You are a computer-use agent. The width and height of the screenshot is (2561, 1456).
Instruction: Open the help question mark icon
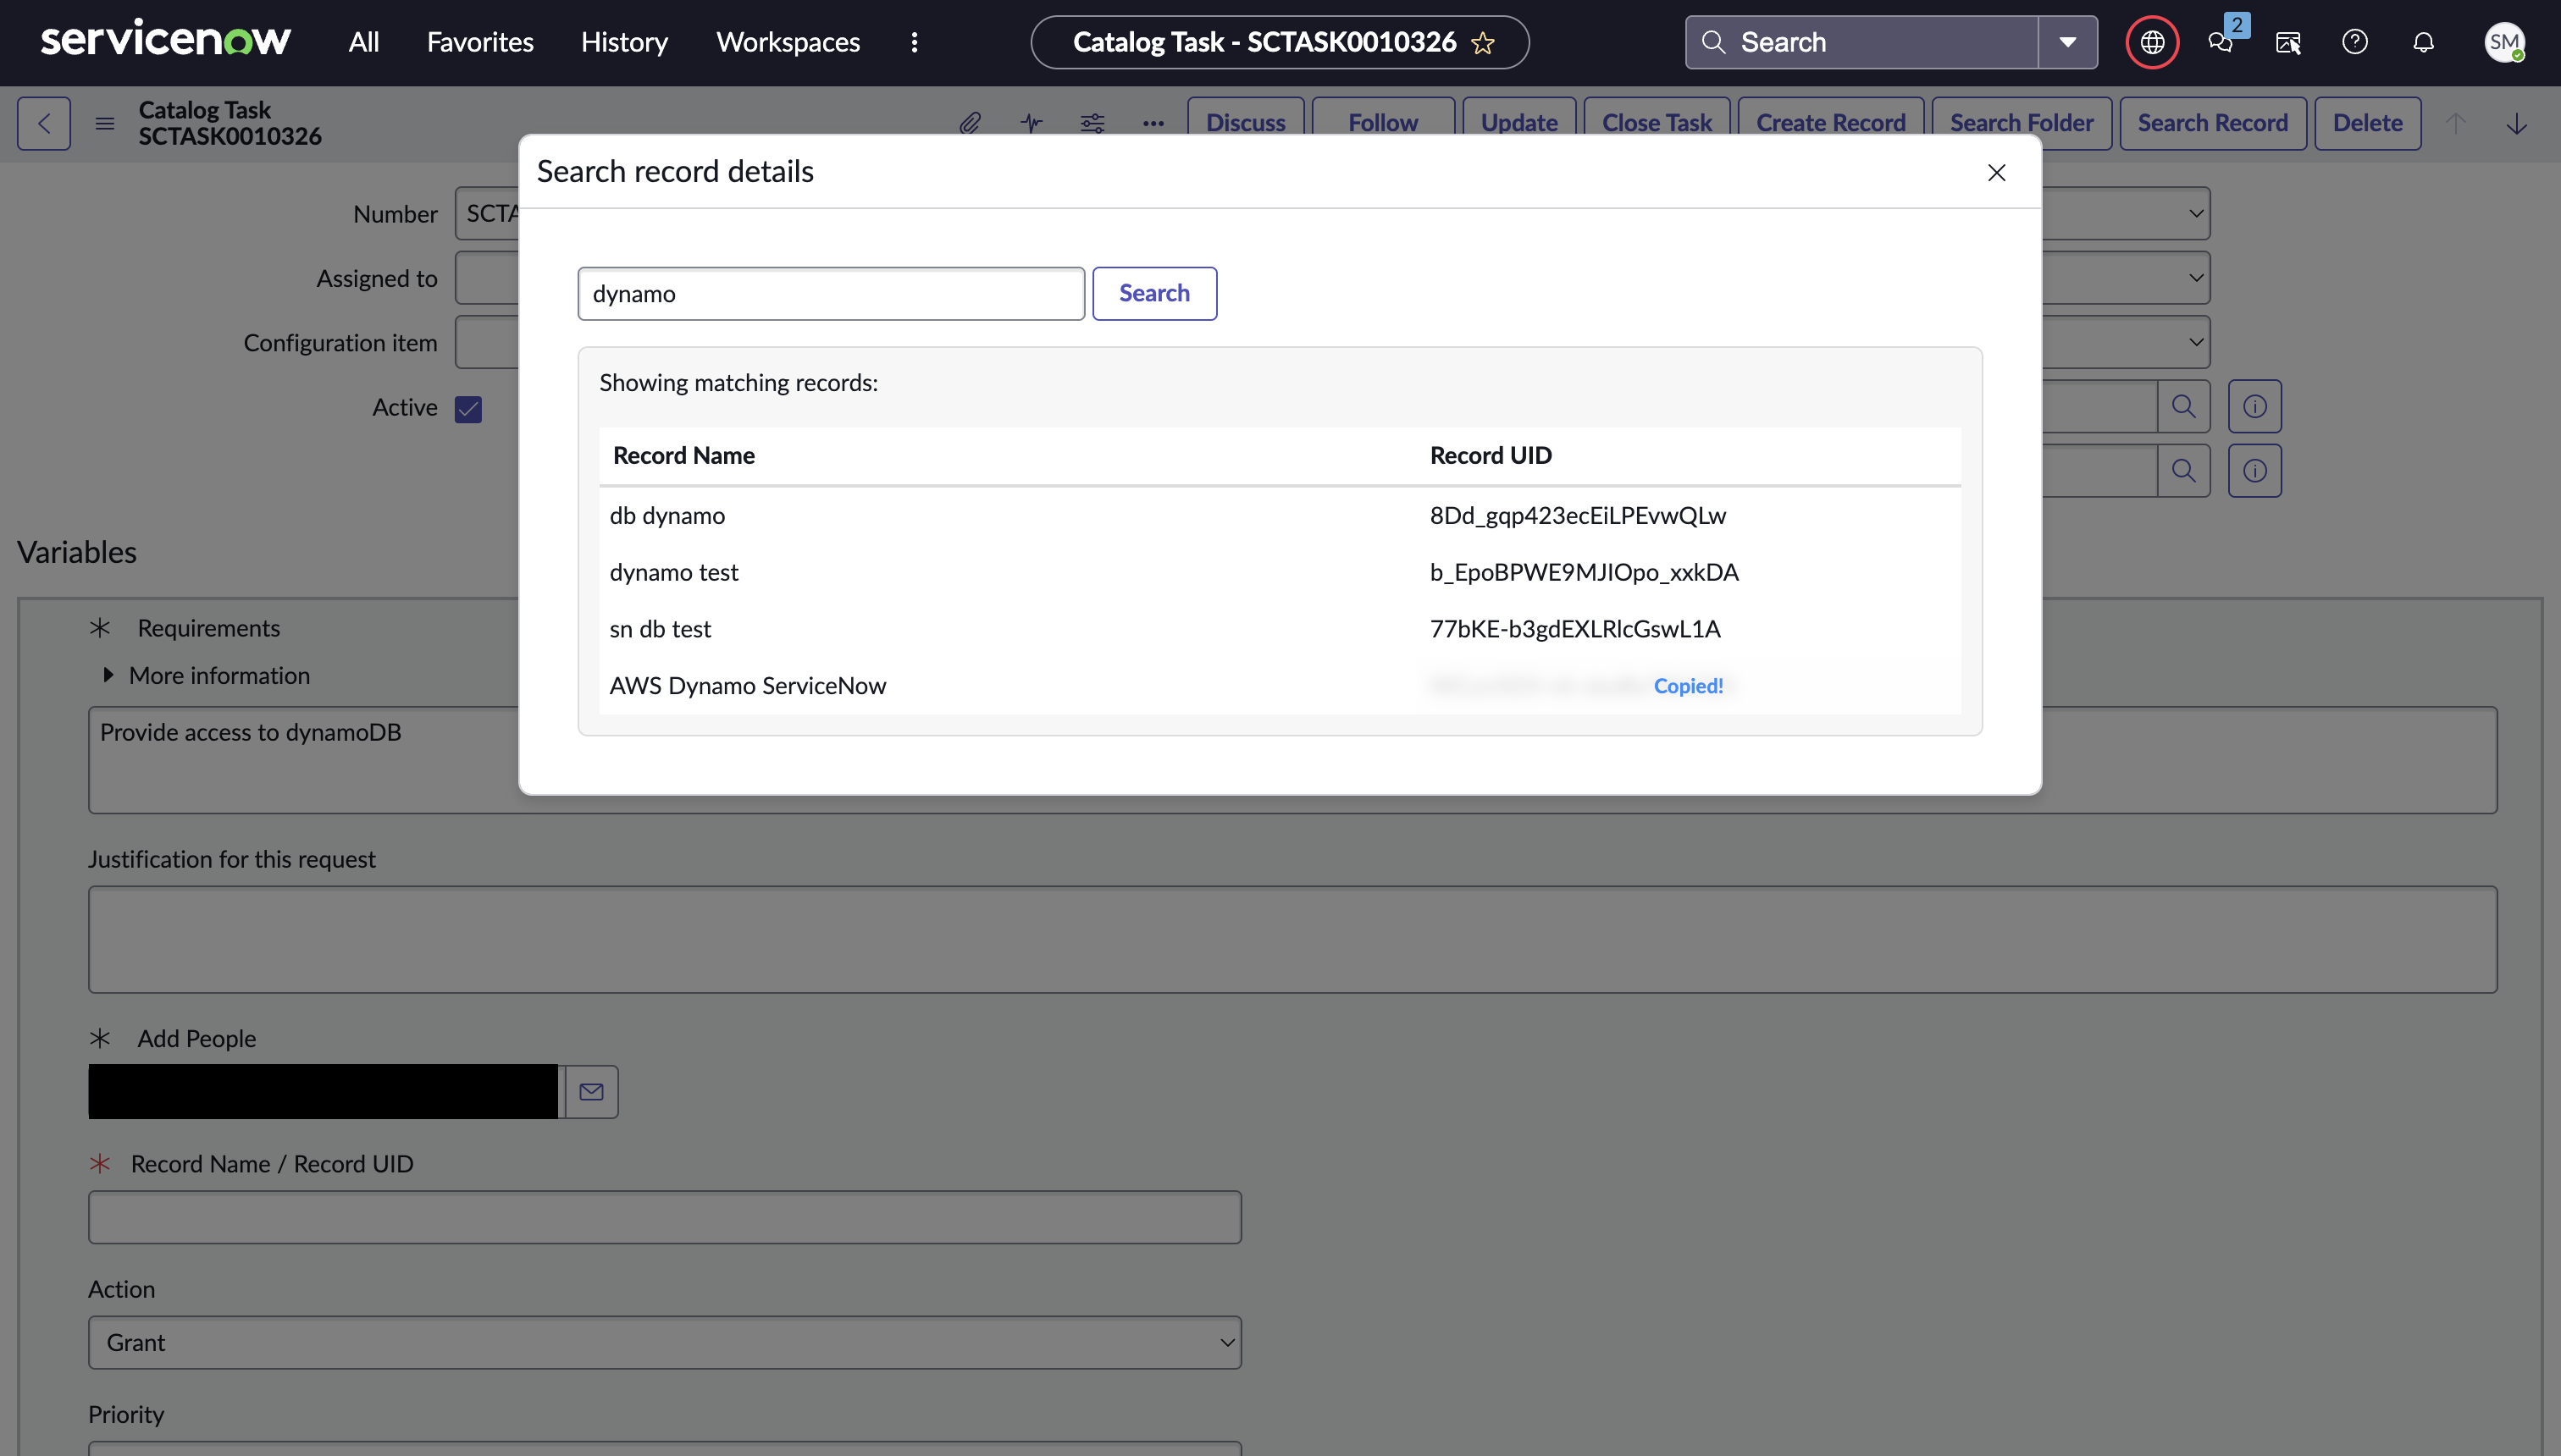coord(2355,42)
